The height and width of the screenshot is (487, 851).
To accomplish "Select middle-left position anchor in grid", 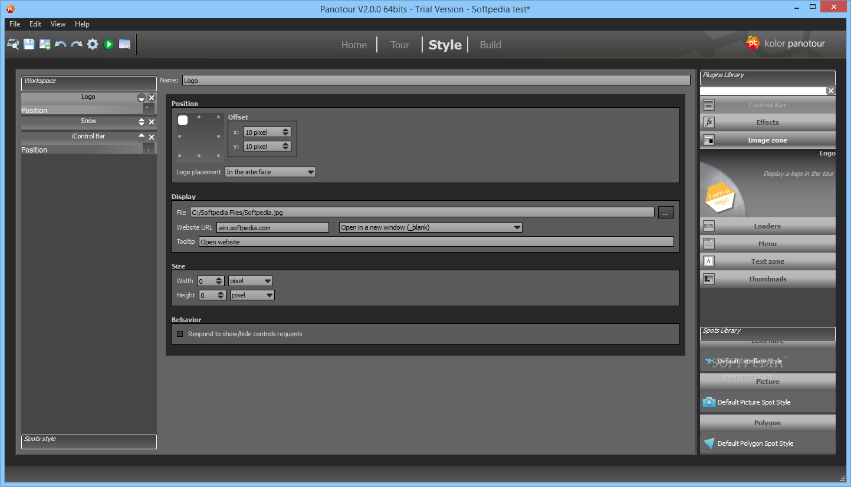I will 180,137.
